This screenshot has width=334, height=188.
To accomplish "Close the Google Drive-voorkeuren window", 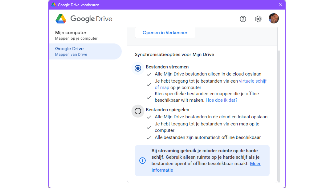I will [x=280, y=5].
